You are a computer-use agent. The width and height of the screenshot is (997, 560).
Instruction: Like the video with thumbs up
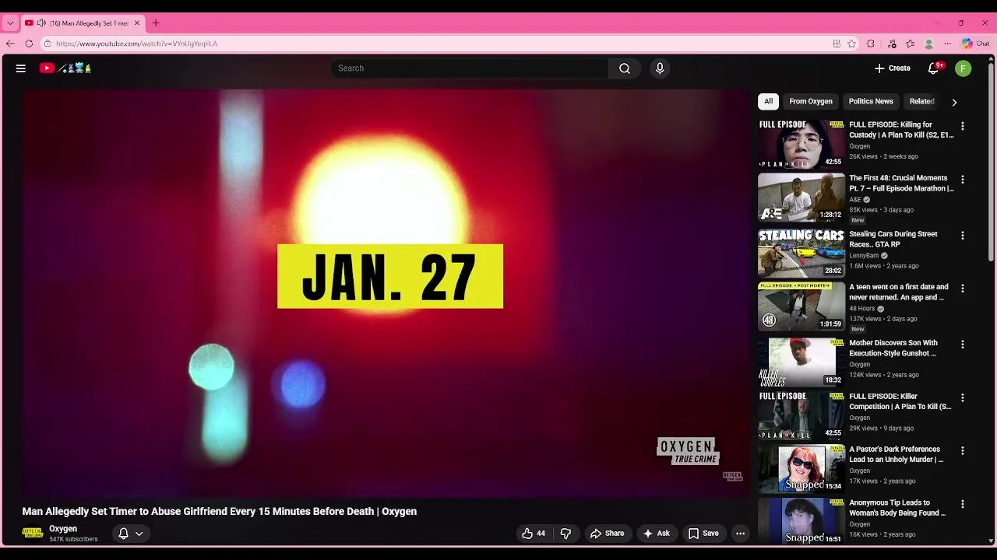coord(534,534)
